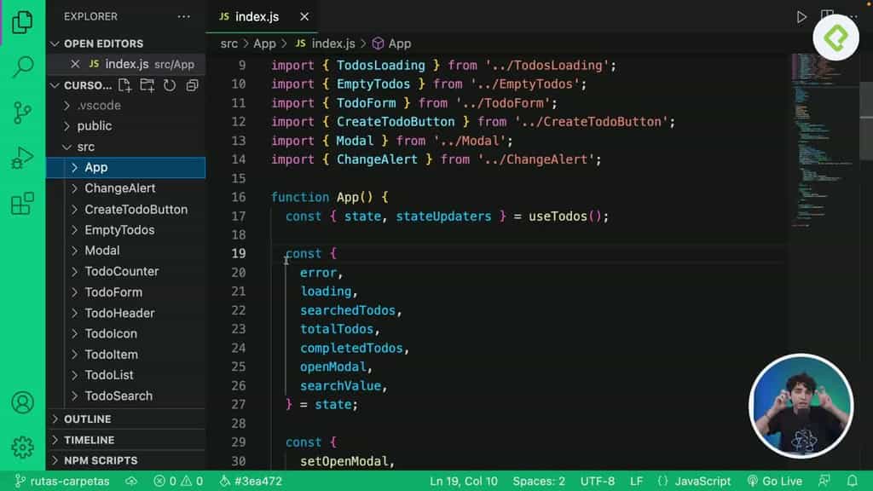Viewport: 873px width, 491px height.
Task: Open the Manage gear icon
Action: [22, 447]
